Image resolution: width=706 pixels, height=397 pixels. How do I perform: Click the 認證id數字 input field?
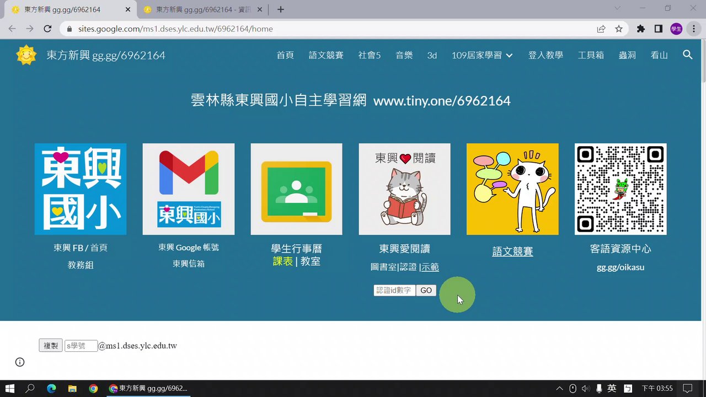(394, 291)
